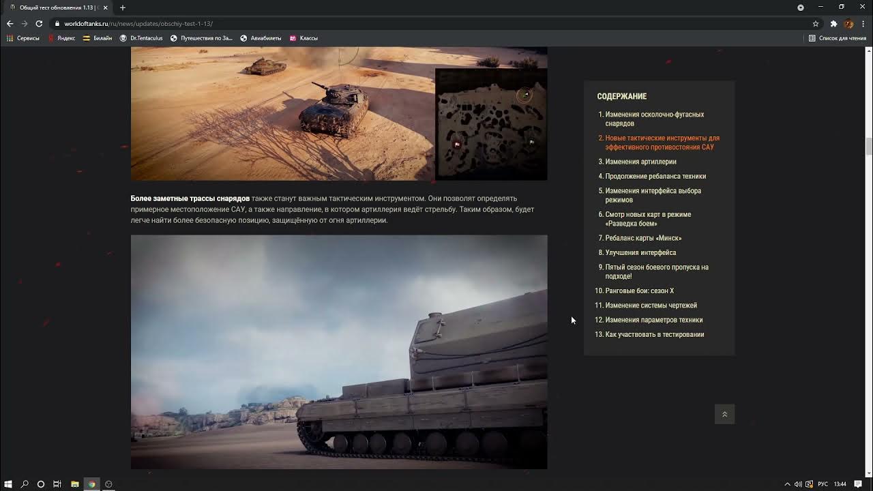Click the scroll-to-top double chevron button
Viewport: 873px width, 491px height.
(x=724, y=414)
